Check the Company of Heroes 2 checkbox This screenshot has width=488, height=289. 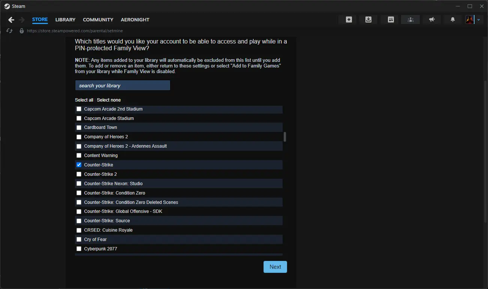coord(79,137)
